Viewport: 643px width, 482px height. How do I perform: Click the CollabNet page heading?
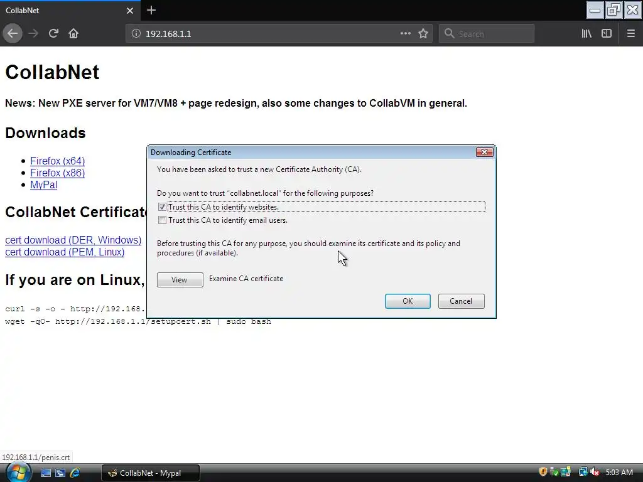(x=52, y=72)
